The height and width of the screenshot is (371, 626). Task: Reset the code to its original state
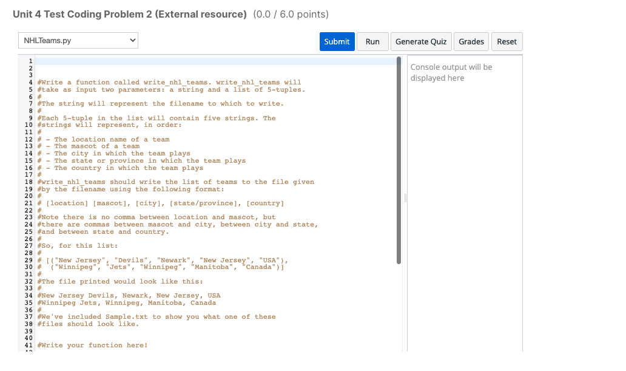coord(507,41)
